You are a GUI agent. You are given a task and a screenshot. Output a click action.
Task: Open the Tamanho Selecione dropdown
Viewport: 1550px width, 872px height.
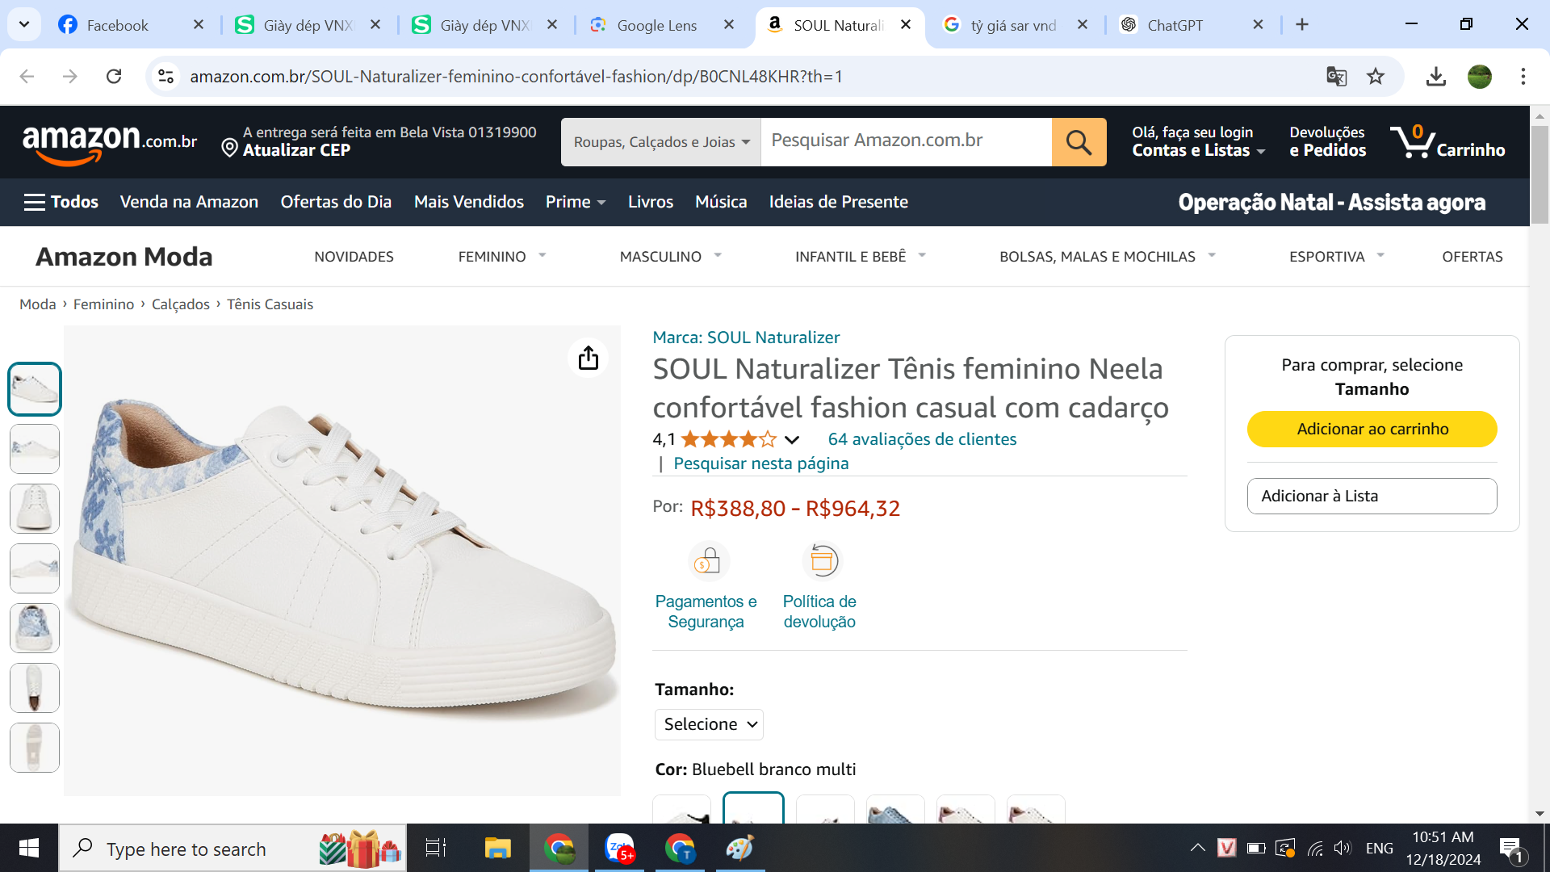coord(709,724)
